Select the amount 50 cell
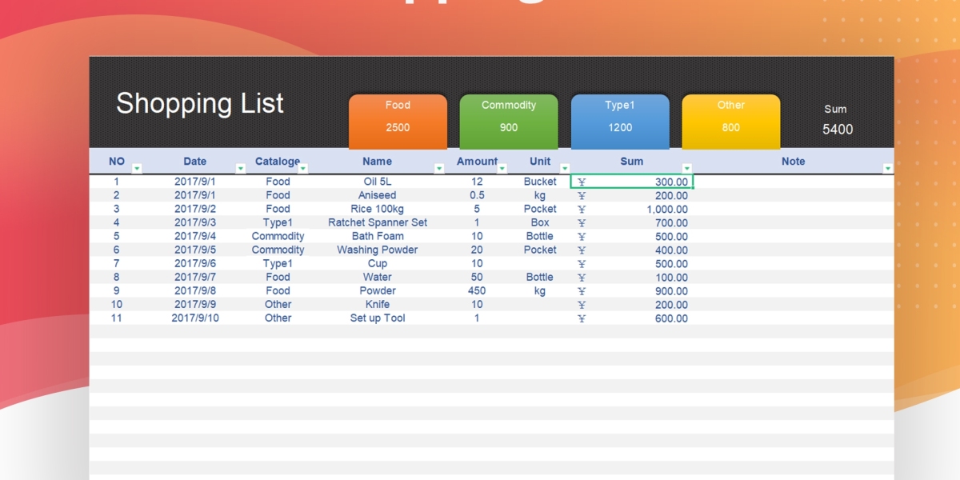Image resolution: width=960 pixels, height=480 pixels. click(x=477, y=277)
